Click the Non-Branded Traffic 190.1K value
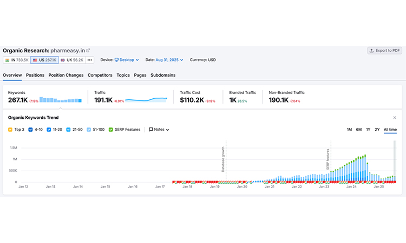Viewport: 406px width, 243px height. pos(279,100)
